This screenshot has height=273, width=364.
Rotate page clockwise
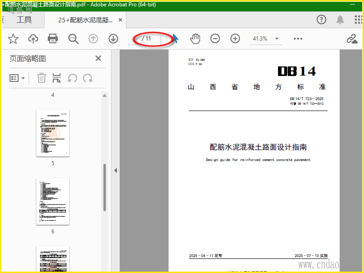click(88, 78)
